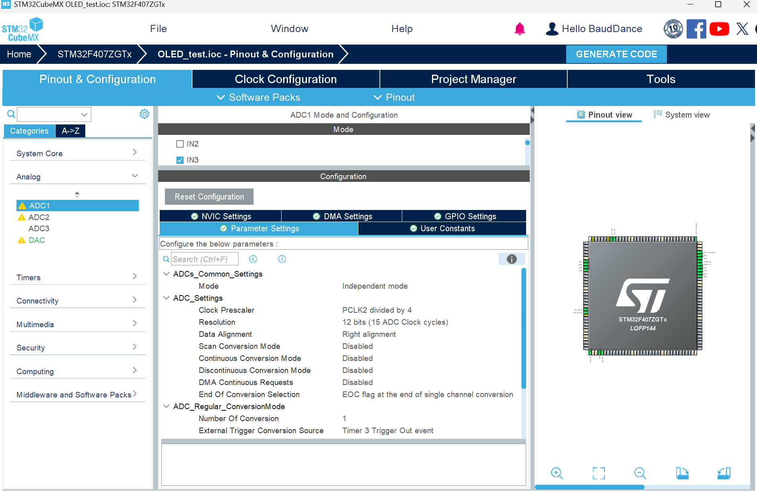Switch to the Clock Configuration tab
The width and height of the screenshot is (757, 491).
pos(286,79)
